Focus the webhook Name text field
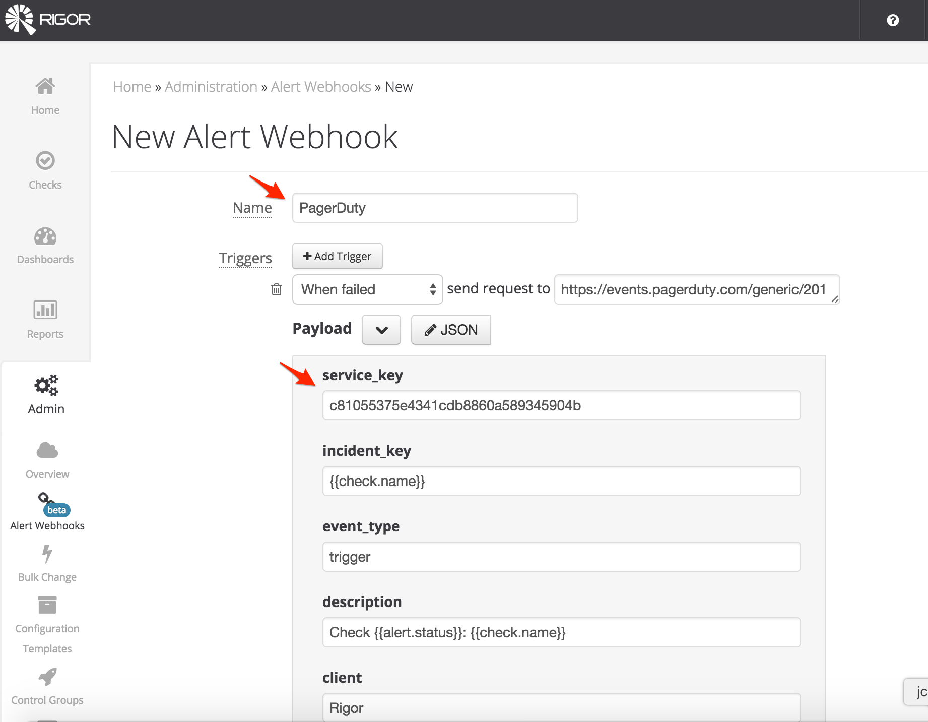Viewport: 928px width, 722px height. click(434, 208)
